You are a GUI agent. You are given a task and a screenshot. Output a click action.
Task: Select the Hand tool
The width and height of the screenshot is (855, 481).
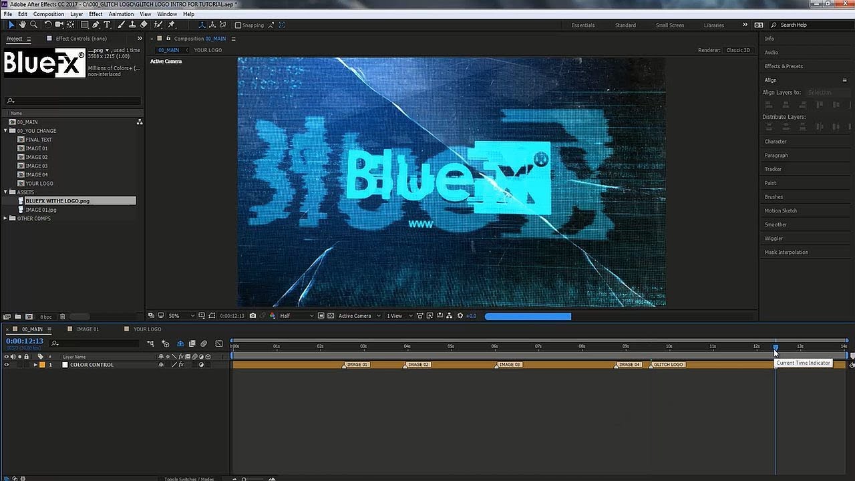[23, 25]
